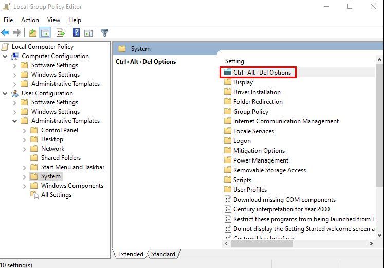The height and width of the screenshot is (268, 384).
Task: Go up one level with folder icon
Action: pyautogui.click(x=33, y=32)
